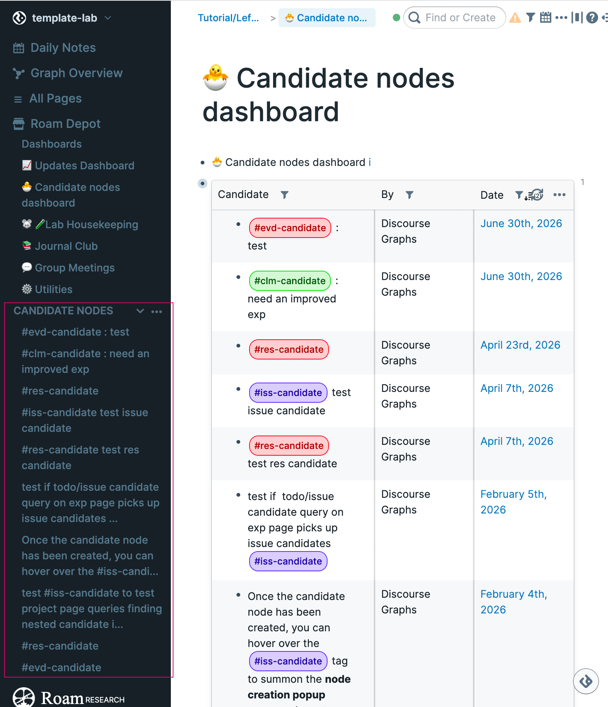This screenshot has height=707, width=608.
Task: Open the April 23rd, 2026 date link
Action: [520, 345]
